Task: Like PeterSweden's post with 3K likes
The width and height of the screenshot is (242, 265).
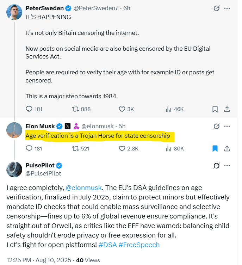Action: (122, 109)
